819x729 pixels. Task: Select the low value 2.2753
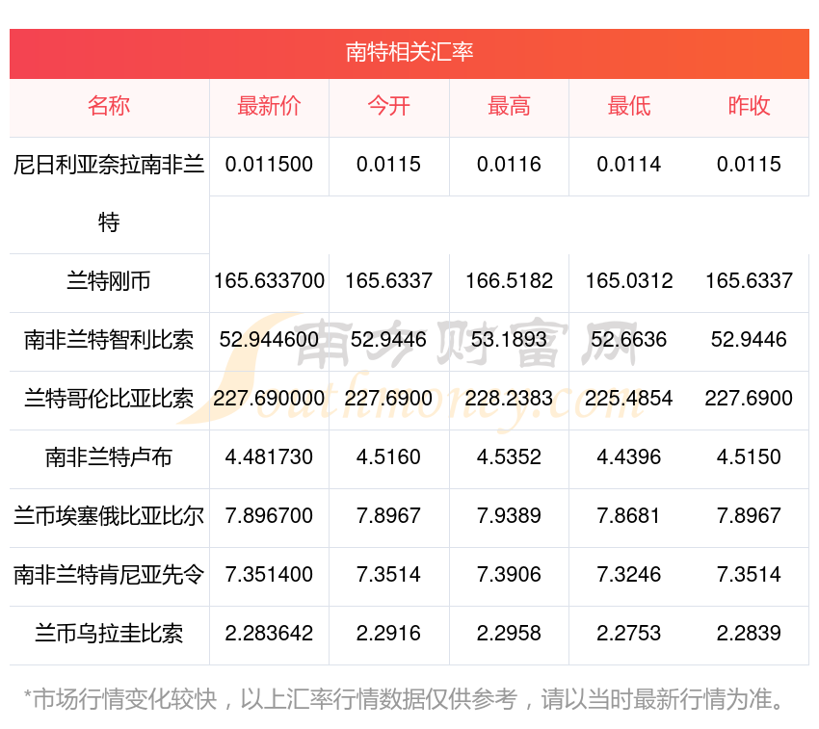point(629,634)
